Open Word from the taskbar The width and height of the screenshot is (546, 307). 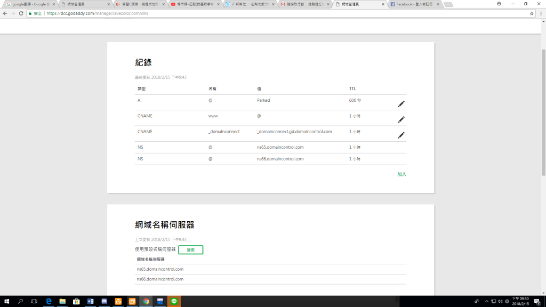90,302
